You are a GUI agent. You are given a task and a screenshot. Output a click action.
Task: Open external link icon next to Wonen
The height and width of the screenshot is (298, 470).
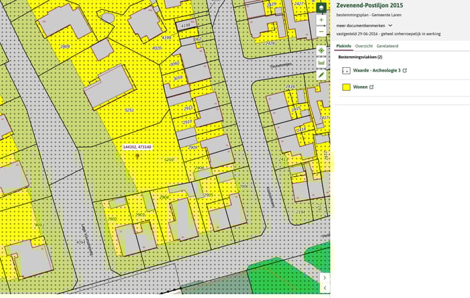371,87
